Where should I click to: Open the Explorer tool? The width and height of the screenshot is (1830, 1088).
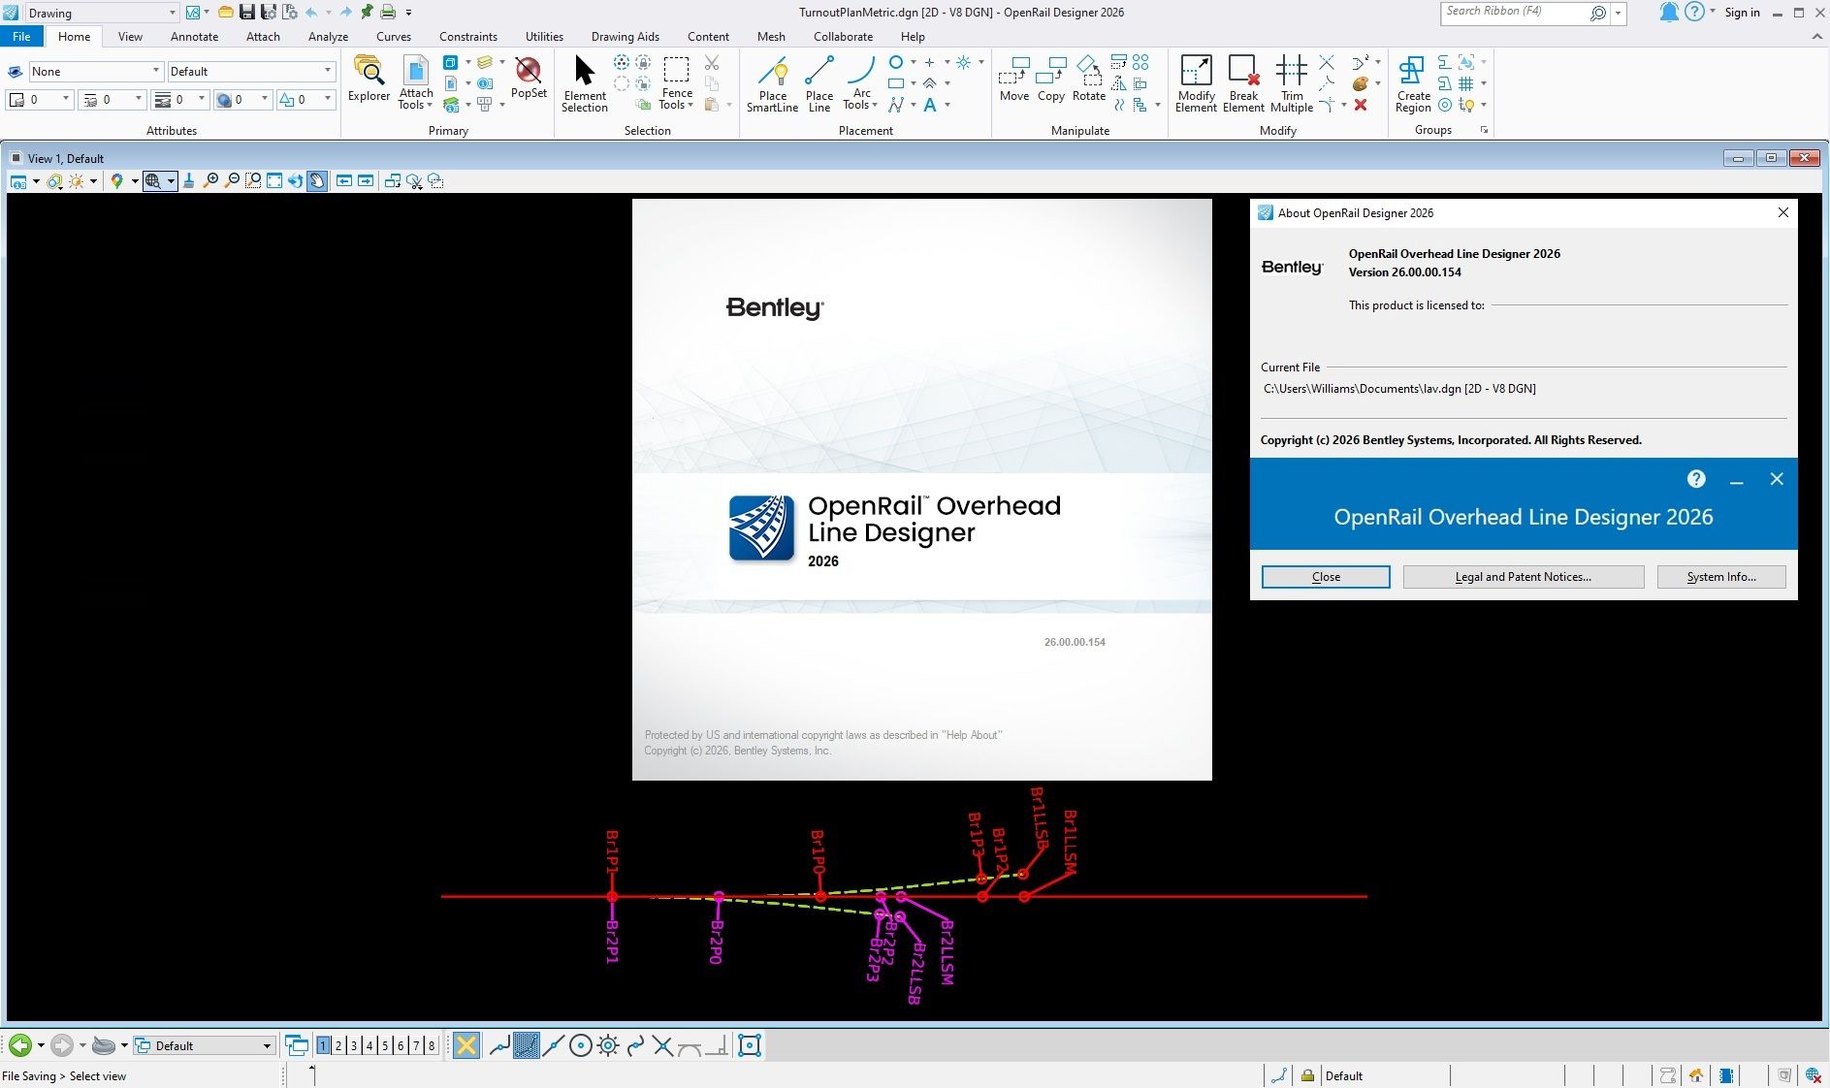[x=369, y=79]
